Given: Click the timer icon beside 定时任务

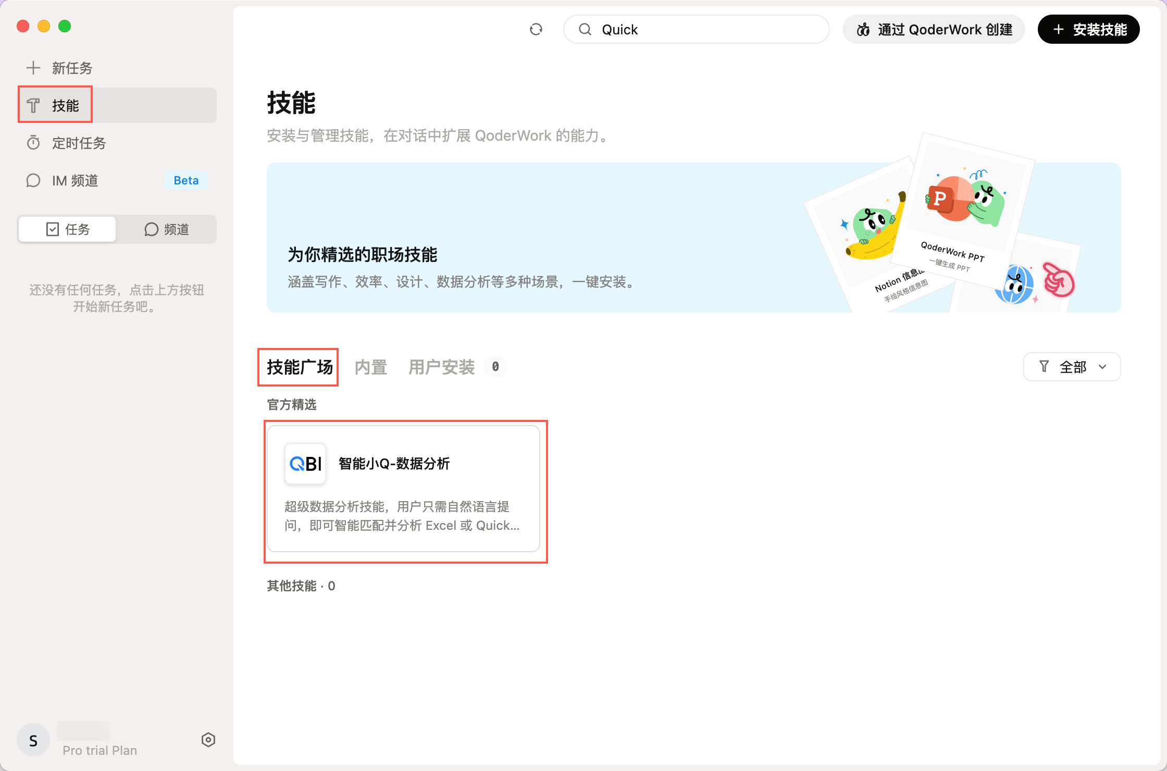Looking at the screenshot, I should [33, 143].
